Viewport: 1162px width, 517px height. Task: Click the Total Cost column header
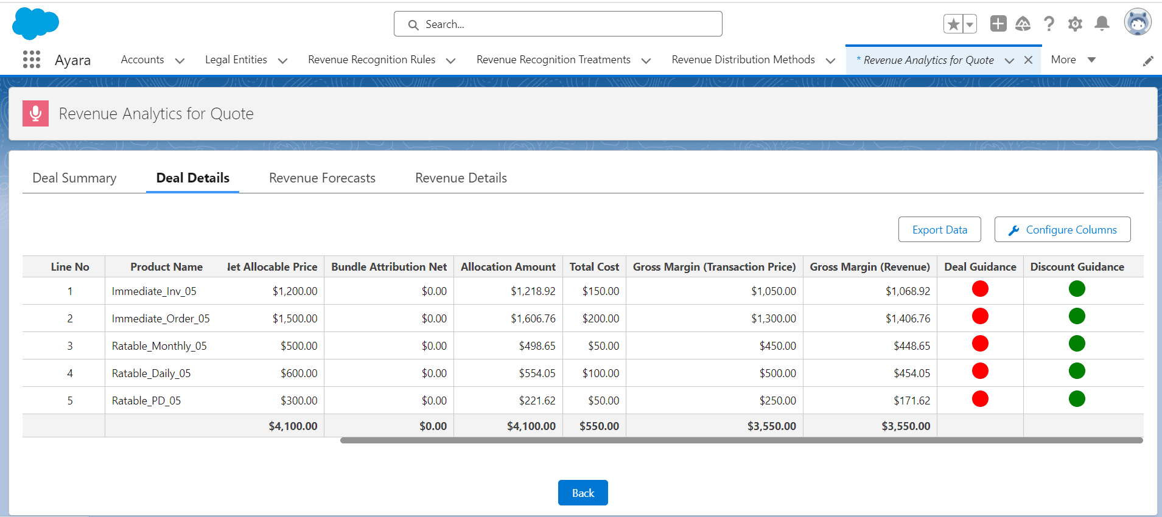pos(594,267)
